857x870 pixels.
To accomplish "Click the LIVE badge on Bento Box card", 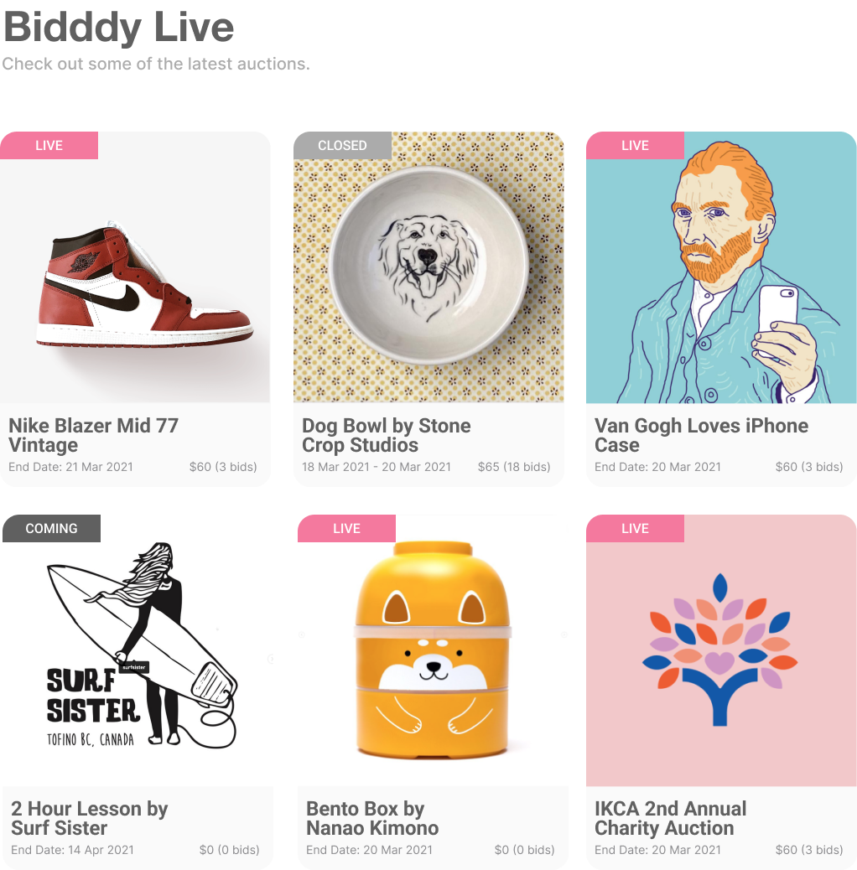I will tap(346, 528).
